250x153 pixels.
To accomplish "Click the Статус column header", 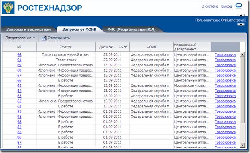I will coord(66,47).
